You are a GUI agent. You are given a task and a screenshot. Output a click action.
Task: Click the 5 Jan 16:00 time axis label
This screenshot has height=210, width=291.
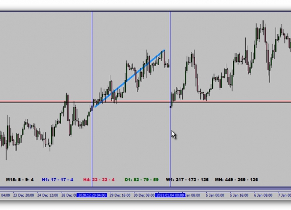[x=239, y=195]
